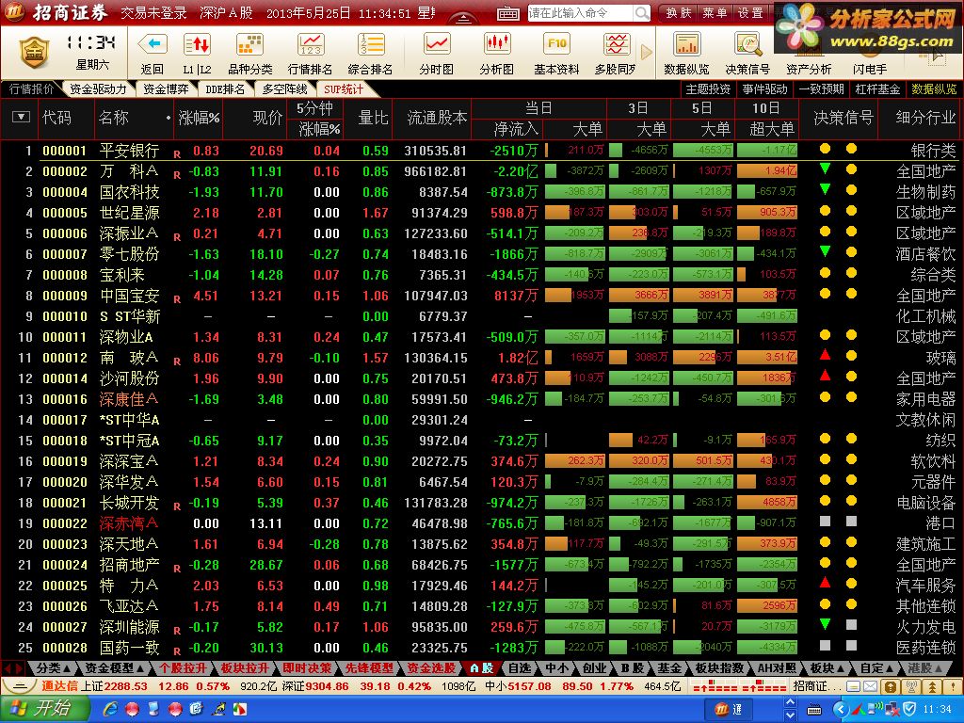
Task: Click the exclamation alert icon in status bar
Action: coord(951,686)
